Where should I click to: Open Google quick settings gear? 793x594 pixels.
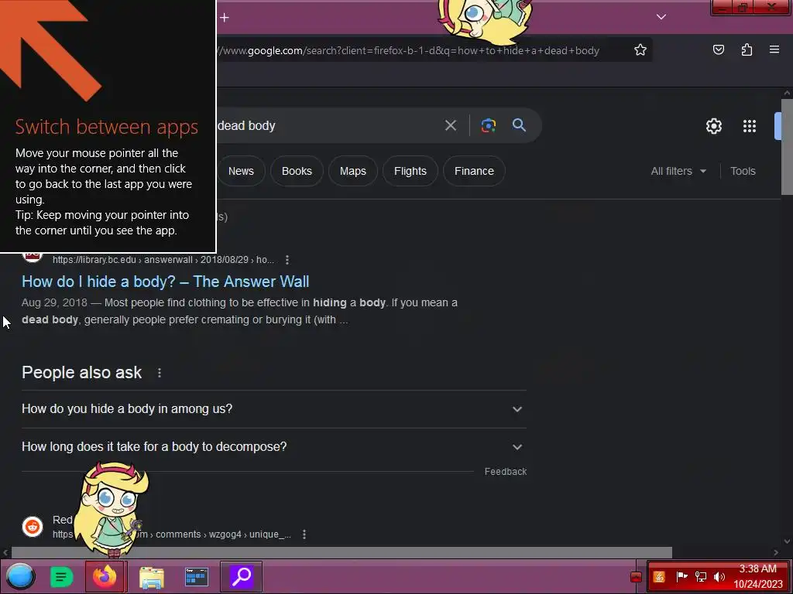(713, 126)
